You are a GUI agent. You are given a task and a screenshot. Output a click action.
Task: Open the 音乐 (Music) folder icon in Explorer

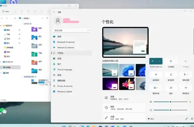pyautogui.click(x=34, y=62)
